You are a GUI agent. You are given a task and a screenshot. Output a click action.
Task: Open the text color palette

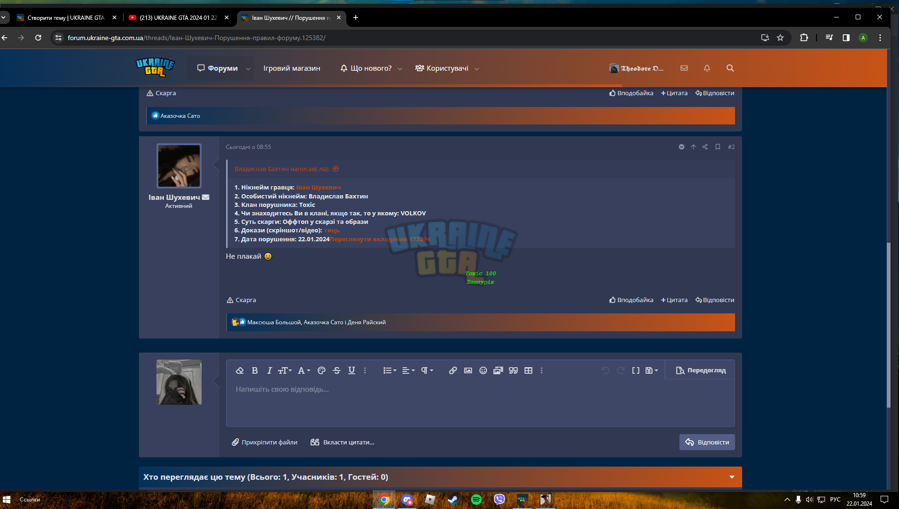[x=321, y=370]
